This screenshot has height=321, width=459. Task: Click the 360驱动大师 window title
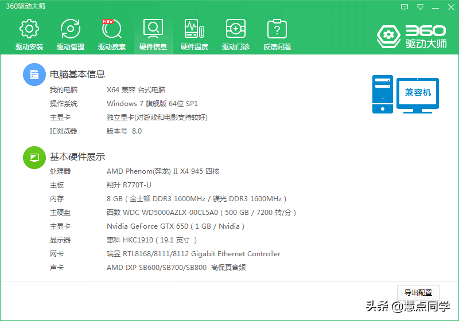[26, 6]
